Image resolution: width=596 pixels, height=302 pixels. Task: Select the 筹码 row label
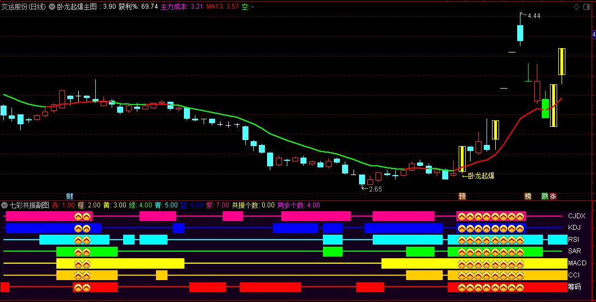tap(574, 287)
